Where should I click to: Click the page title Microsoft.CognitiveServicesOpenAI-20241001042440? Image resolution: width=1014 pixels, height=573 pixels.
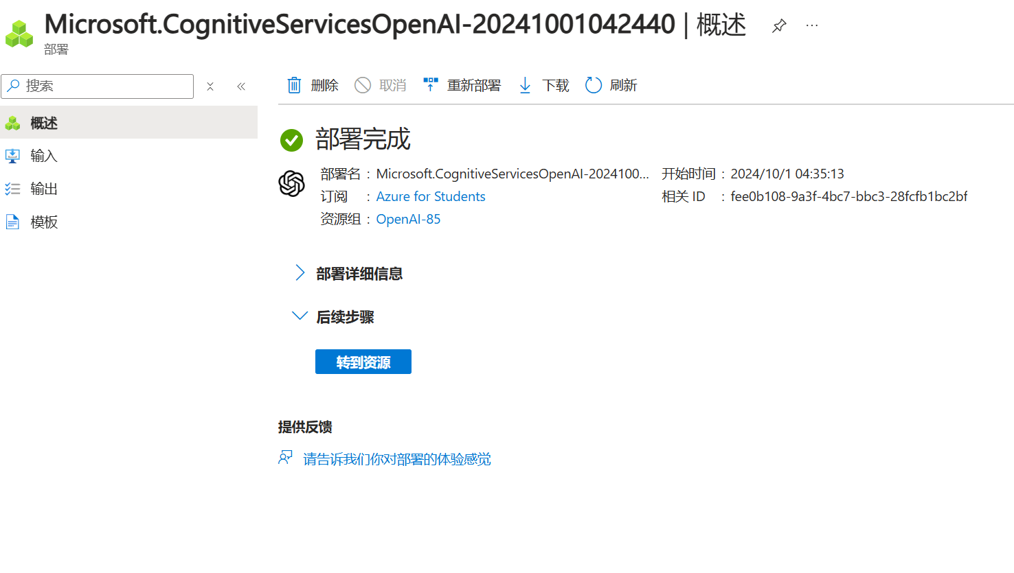pos(360,24)
